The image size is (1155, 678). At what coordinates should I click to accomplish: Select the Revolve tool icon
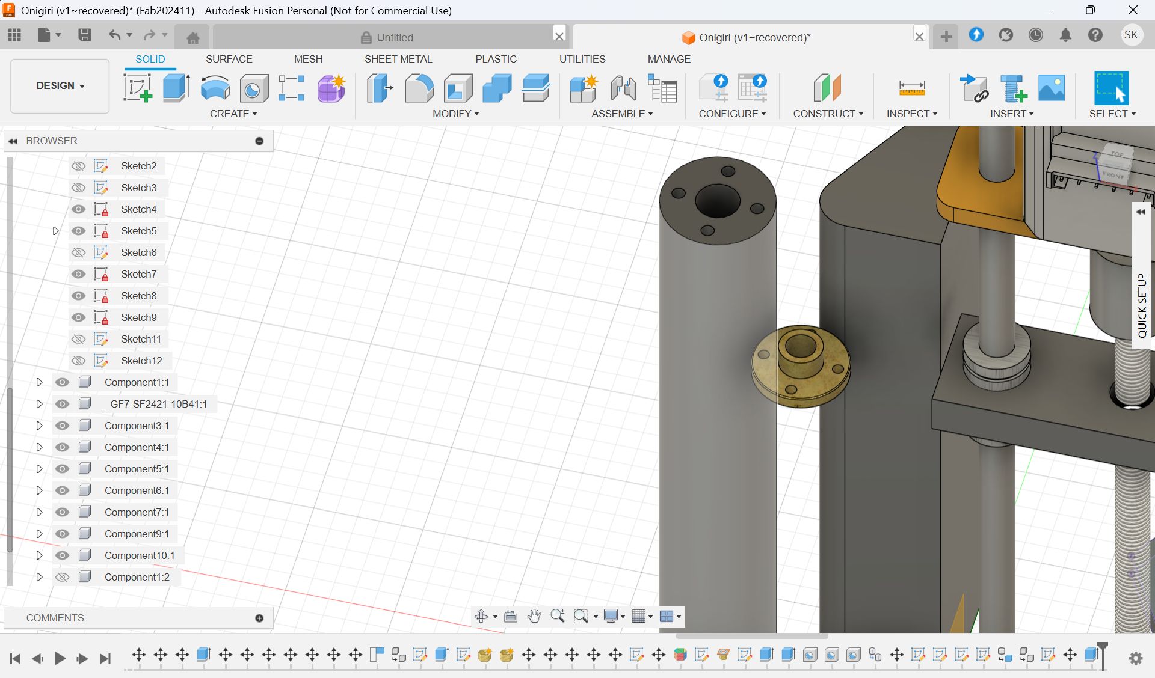coord(215,88)
